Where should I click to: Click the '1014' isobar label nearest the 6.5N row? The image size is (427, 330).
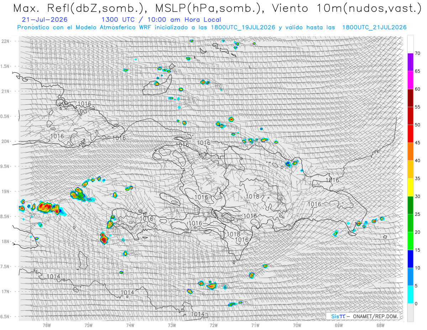[x=197, y=314]
